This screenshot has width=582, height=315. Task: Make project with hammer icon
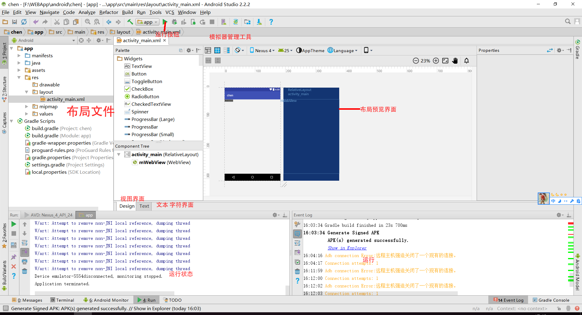tap(130, 22)
